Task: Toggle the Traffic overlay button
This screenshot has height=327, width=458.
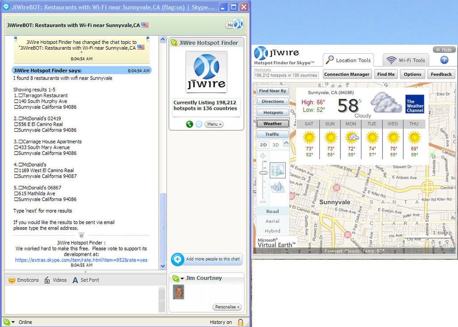Action: coord(272,134)
